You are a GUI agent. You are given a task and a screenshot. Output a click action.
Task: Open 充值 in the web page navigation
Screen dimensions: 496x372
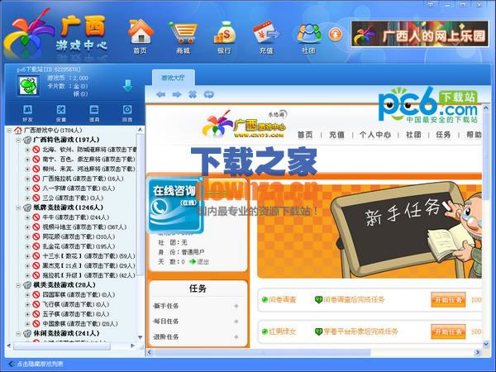click(336, 135)
